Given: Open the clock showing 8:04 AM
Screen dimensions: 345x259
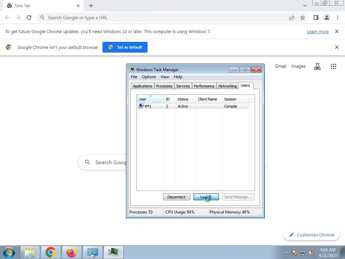Looking at the screenshot, I should pyautogui.click(x=328, y=253).
